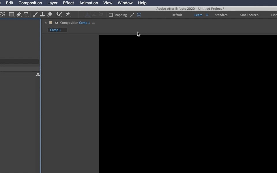The image size is (277, 173).
Task: Enable the Snapping checkbox
Action: pos(111,15)
